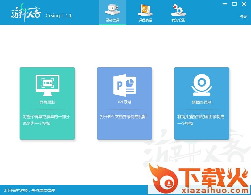
Task: Click the screen recording description text 将整个屏幕
Action: tap(46, 120)
